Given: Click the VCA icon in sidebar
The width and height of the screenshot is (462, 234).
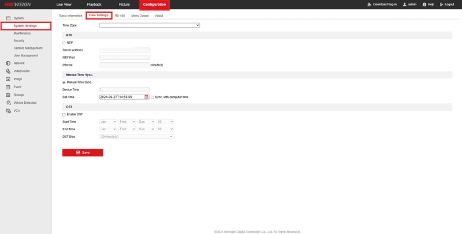Looking at the screenshot, I should (8, 111).
